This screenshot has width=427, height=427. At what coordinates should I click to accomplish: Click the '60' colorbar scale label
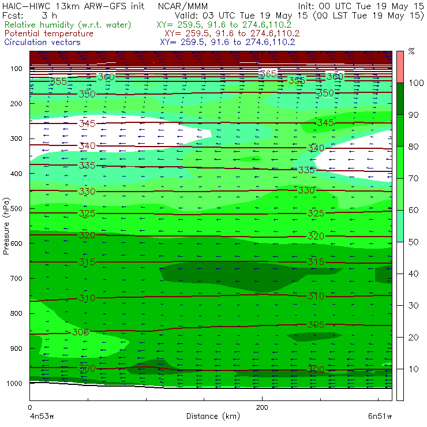click(413, 210)
